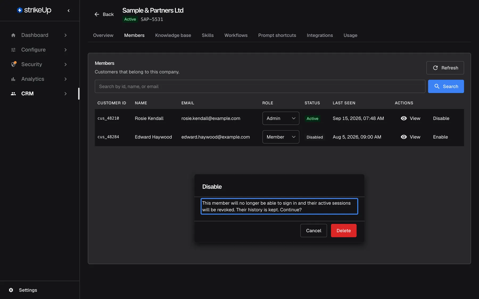Click the Disabled status badge
Screen dimensions: 479x299
315,137
